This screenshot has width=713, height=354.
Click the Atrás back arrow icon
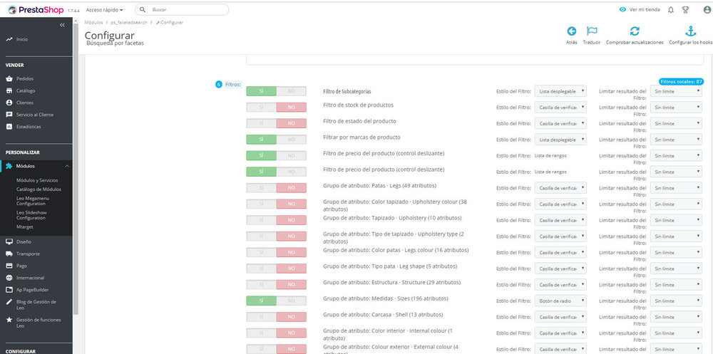pyautogui.click(x=572, y=31)
